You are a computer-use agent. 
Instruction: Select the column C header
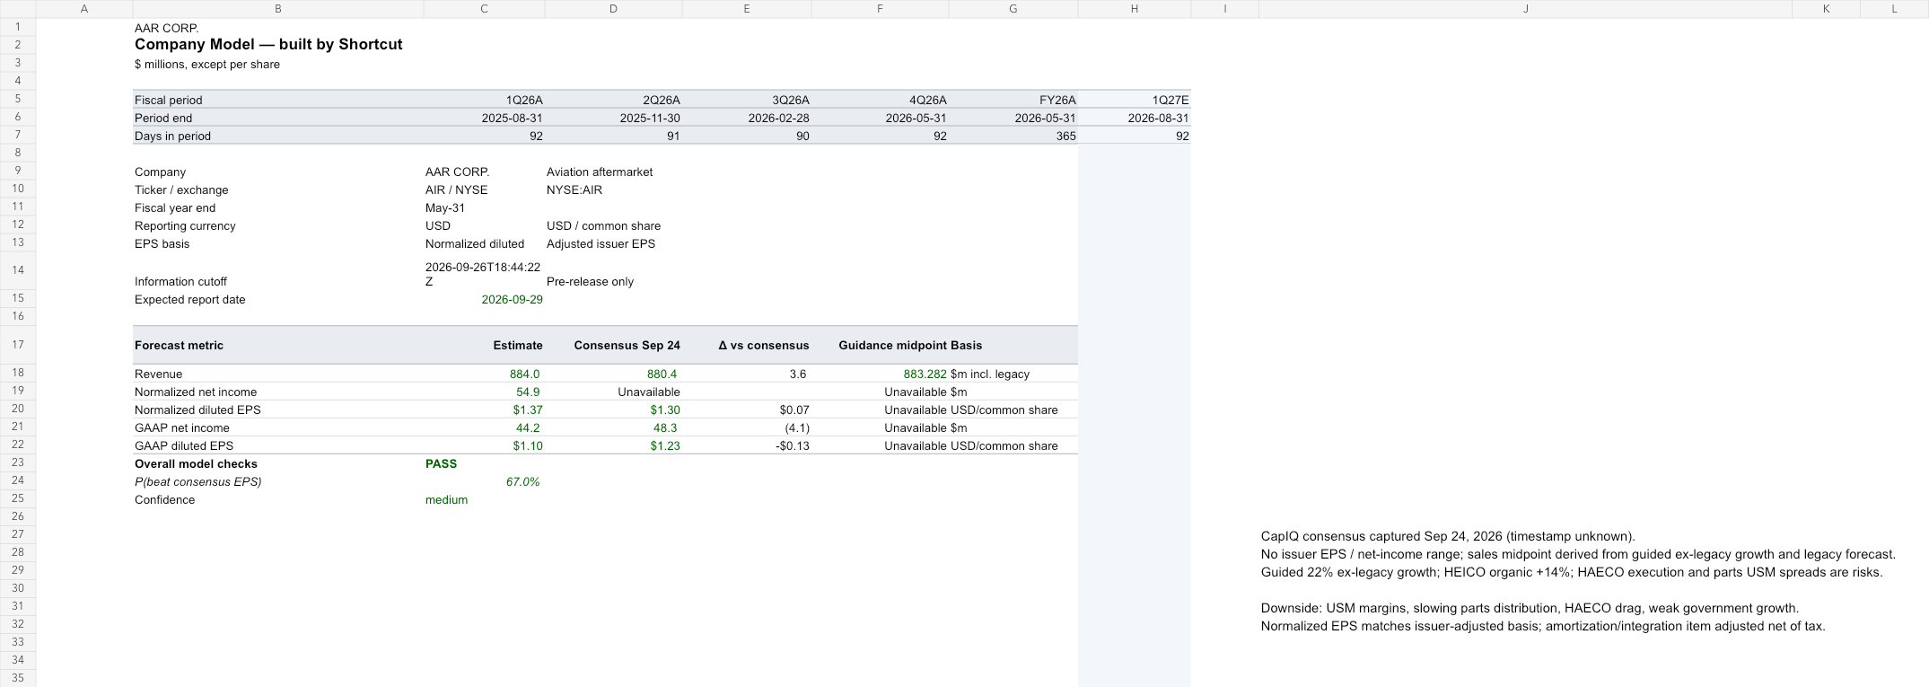coord(484,9)
